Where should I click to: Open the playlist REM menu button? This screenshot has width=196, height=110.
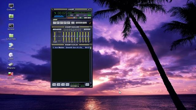click(x=58, y=85)
